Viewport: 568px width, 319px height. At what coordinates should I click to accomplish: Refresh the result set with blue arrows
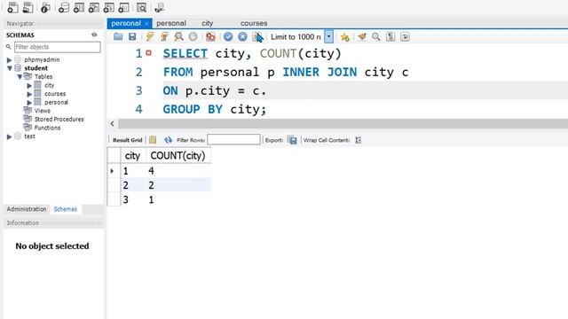[x=168, y=140]
